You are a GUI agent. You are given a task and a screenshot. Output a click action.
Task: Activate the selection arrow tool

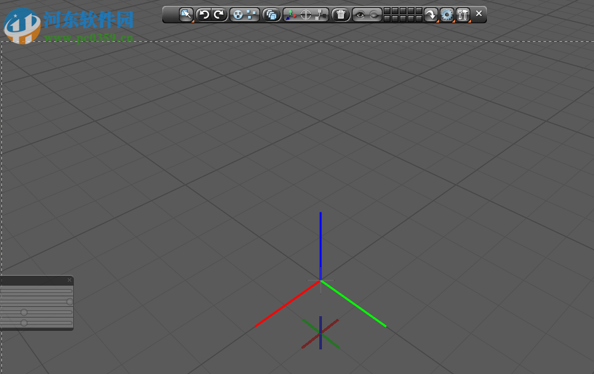coord(186,15)
